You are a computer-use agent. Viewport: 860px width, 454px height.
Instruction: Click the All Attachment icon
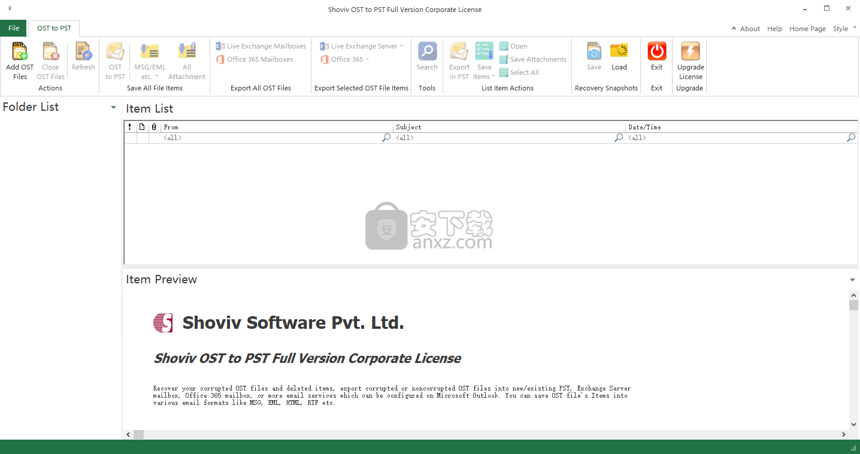pos(187,52)
